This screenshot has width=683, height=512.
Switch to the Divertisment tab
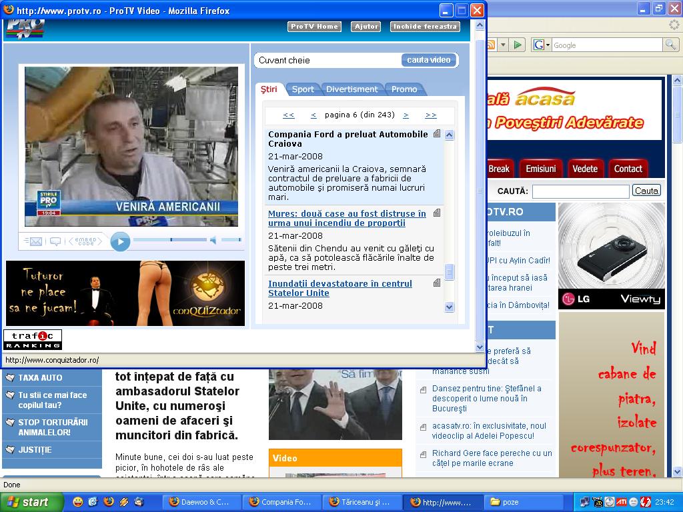click(352, 89)
